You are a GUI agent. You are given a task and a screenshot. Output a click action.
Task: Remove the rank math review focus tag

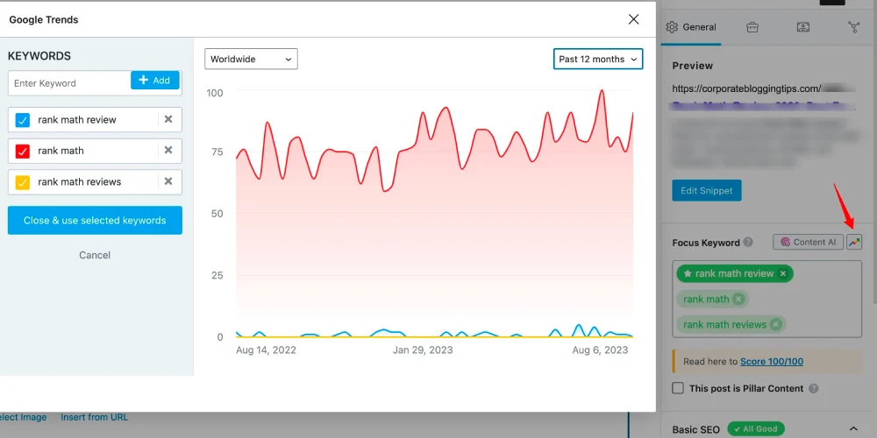coord(783,273)
